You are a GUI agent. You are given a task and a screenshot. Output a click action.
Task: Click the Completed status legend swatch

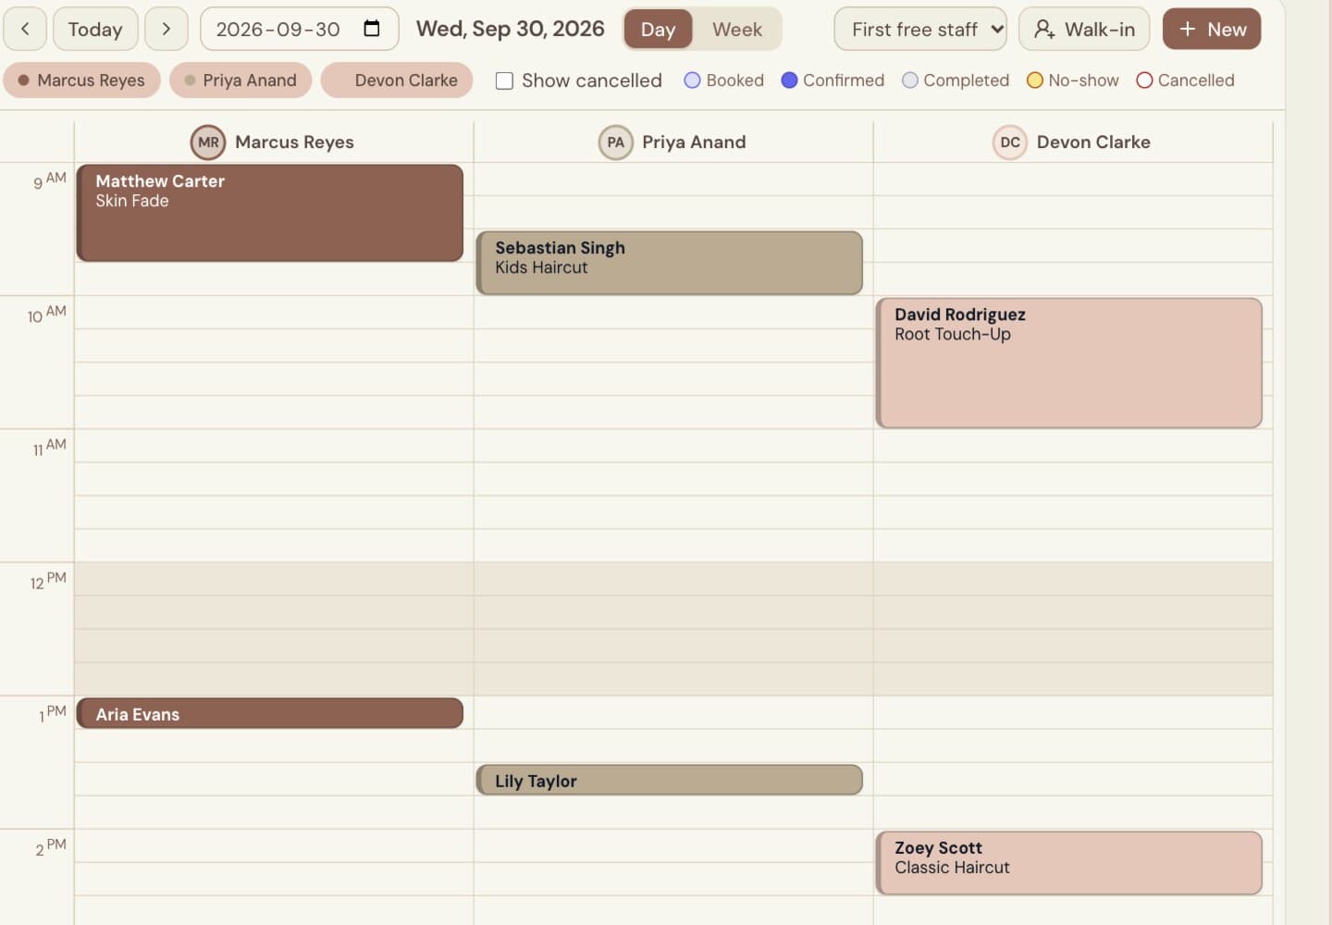(x=910, y=80)
